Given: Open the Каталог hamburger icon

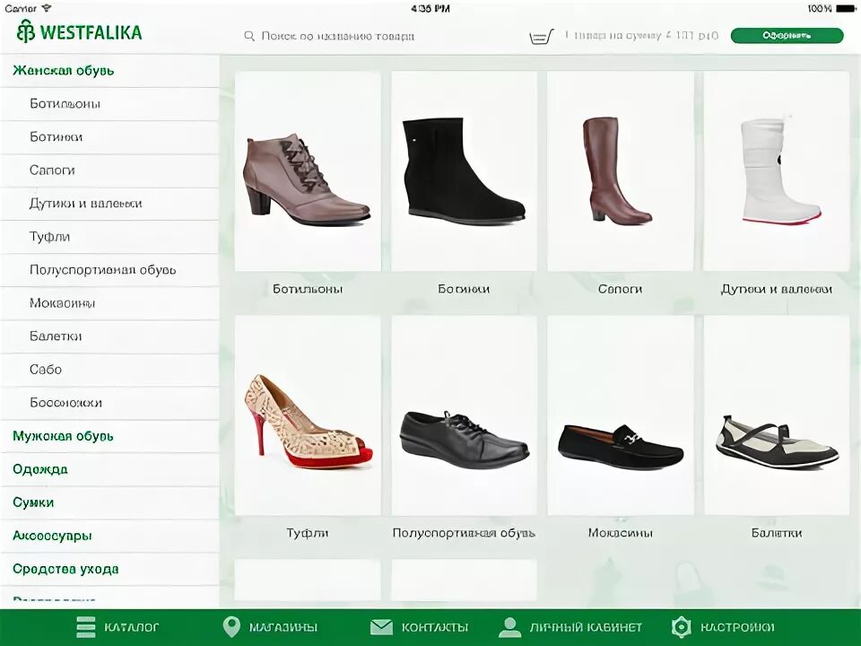Looking at the screenshot, I should pos(85,627).
